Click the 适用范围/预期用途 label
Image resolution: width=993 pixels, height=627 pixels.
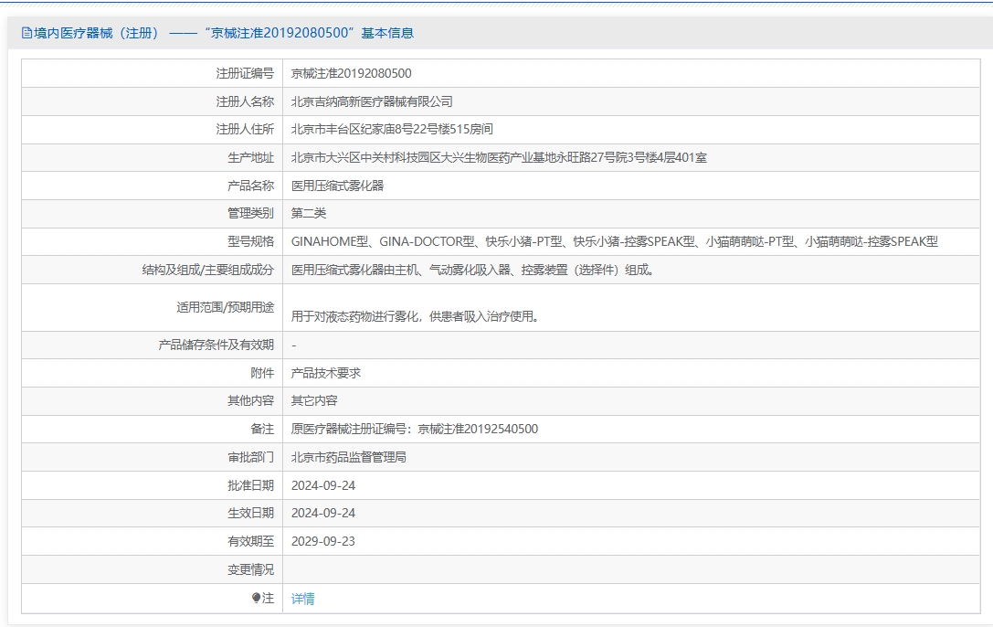(x=225, y=307)
